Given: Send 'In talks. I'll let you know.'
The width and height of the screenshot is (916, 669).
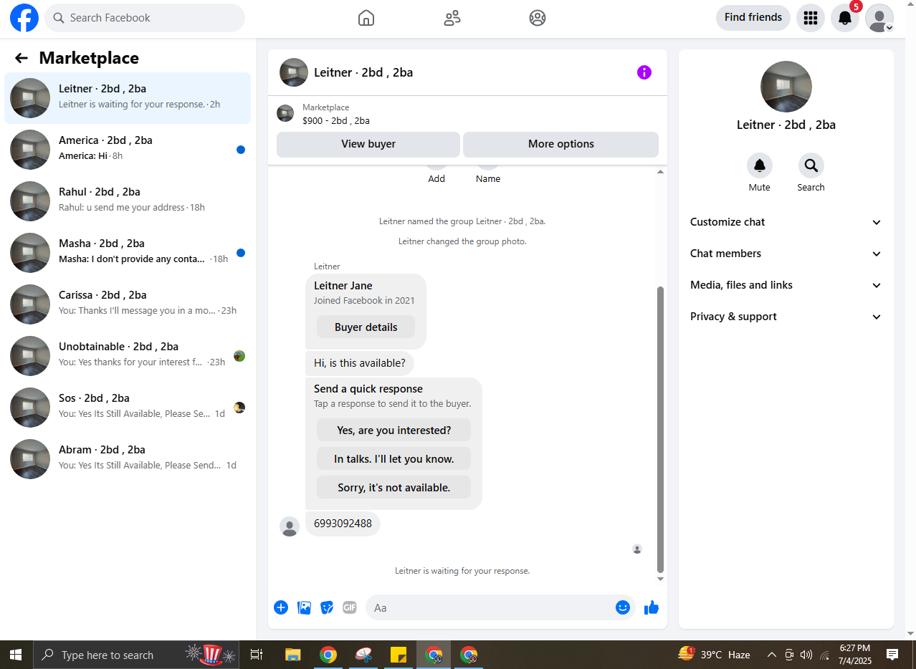Looking at the screenshot, I should coord(393,459).
